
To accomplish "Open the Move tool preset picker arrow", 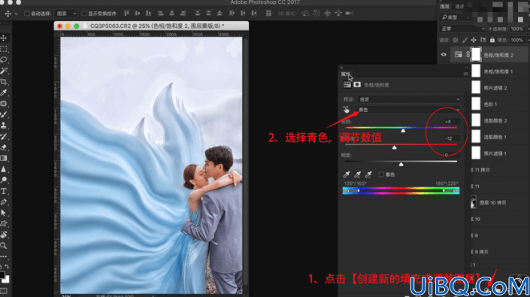I will click(x=16, y=14).
